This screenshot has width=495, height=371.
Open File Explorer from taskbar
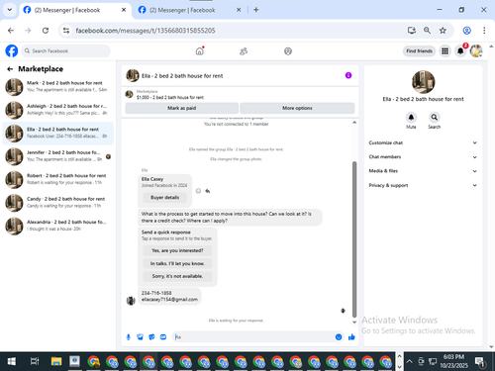click(56, 361)
